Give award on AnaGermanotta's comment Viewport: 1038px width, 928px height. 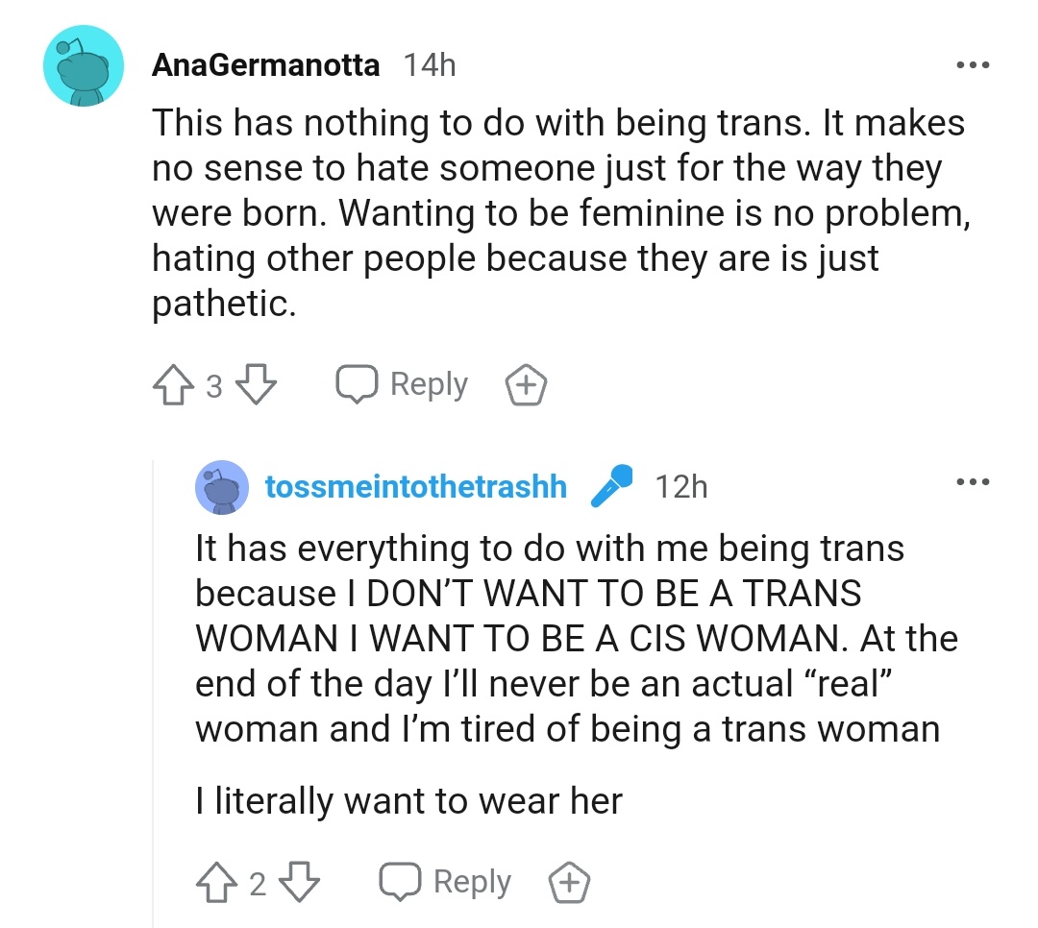pos(526,386)
